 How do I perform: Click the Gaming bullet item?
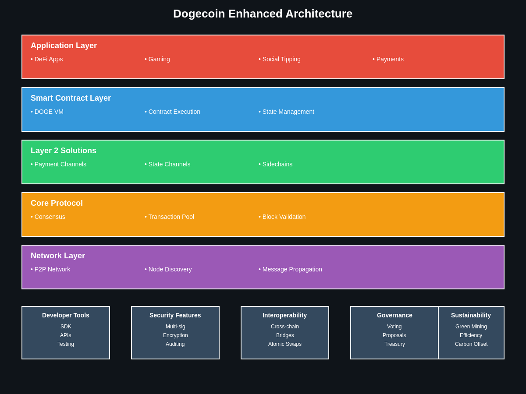(x=157, y=59)
